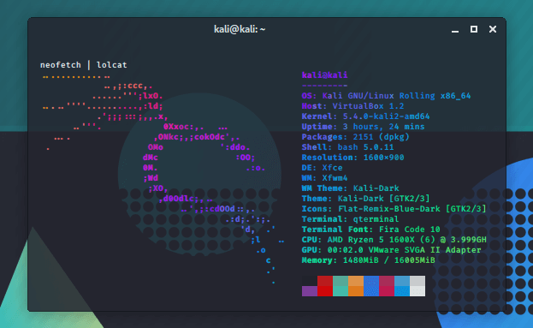This screenshot has width=533, height=328.
Task: Click the teal color block in neofetch palette
Action: click(341, 286)
